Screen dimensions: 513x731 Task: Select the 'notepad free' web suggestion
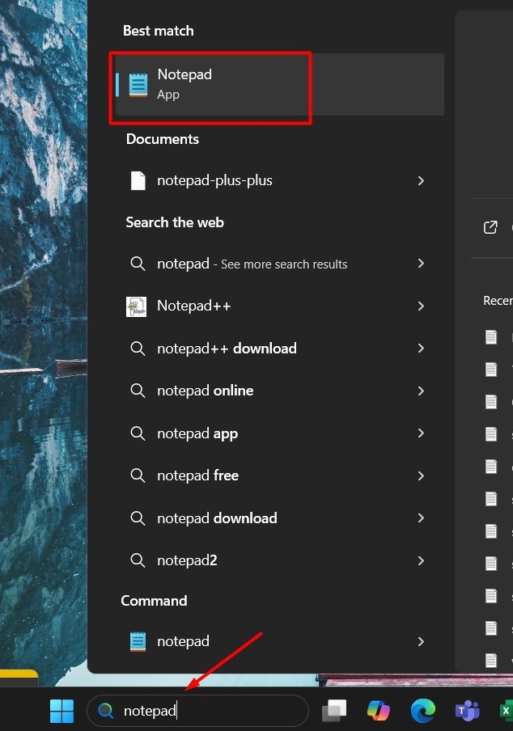tap(279, 475)
